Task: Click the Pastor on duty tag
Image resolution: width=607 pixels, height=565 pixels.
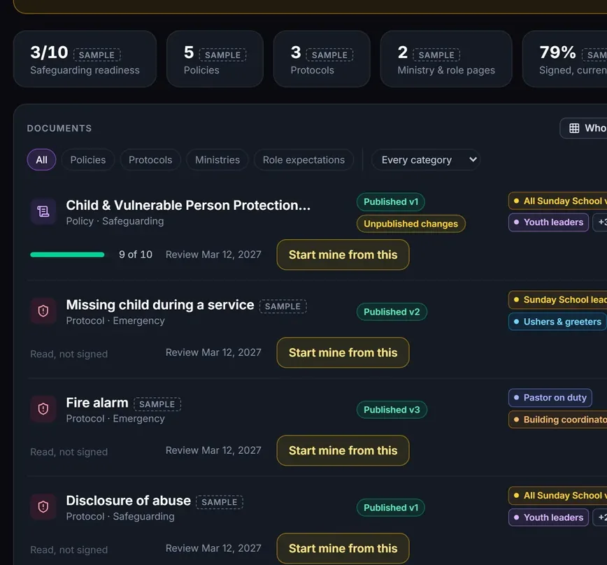Action: [x=550, y=398]
